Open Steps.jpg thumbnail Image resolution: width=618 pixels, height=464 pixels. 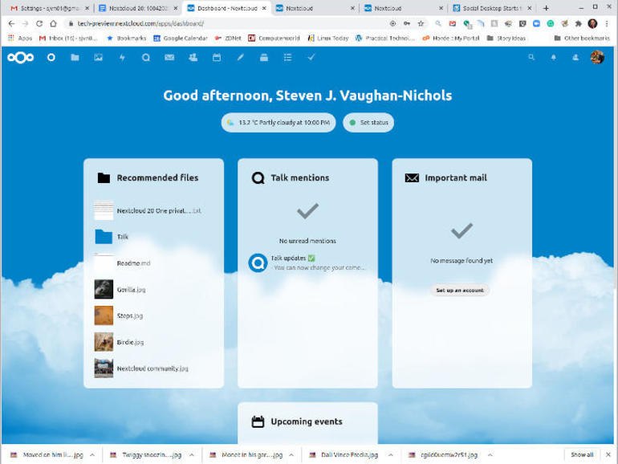[x=104, y=315]
